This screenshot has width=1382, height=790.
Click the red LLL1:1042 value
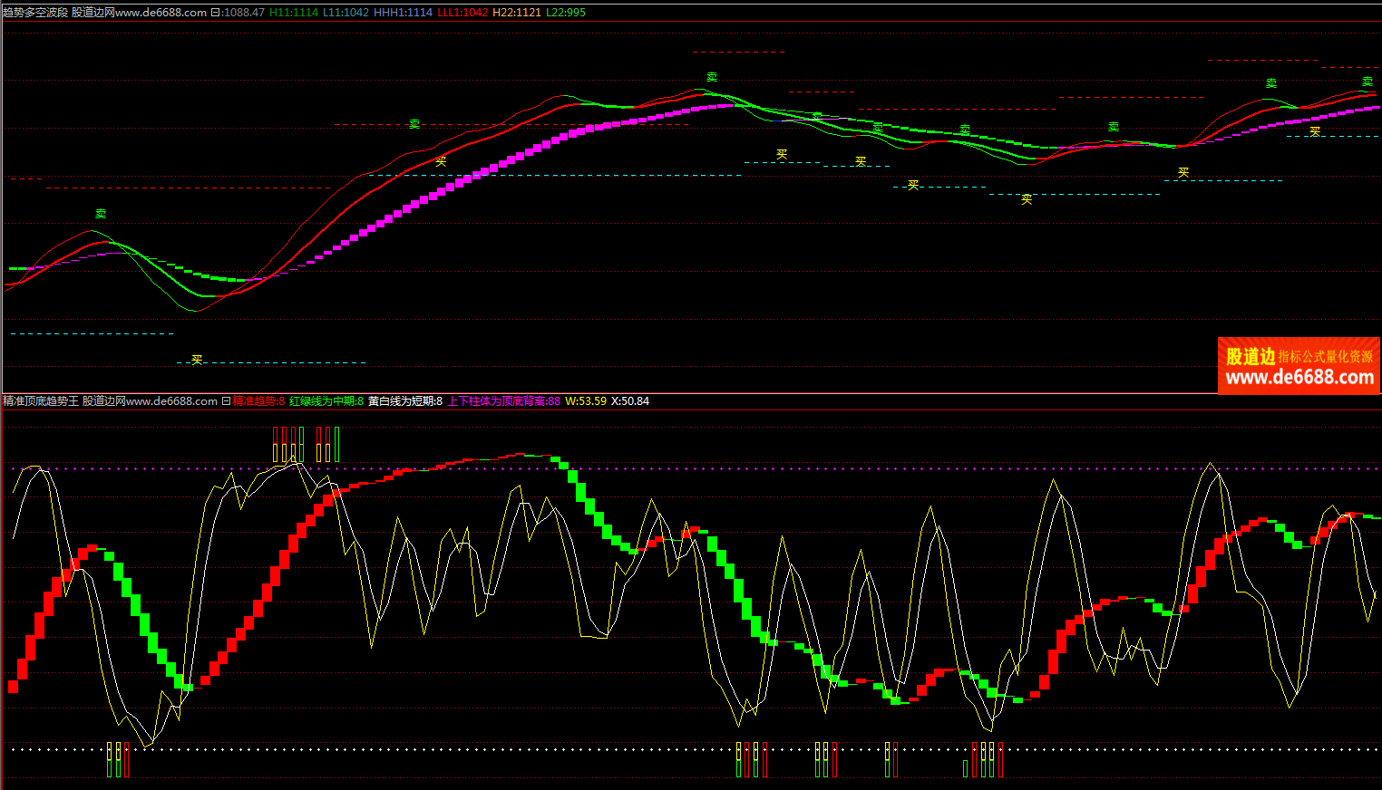click(462, 13)
